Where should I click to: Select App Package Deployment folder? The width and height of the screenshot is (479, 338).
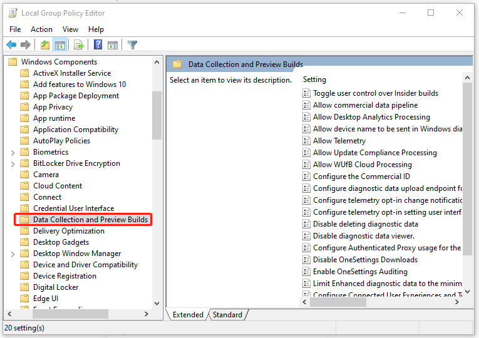pyautogui.click(x=76, y=96)
